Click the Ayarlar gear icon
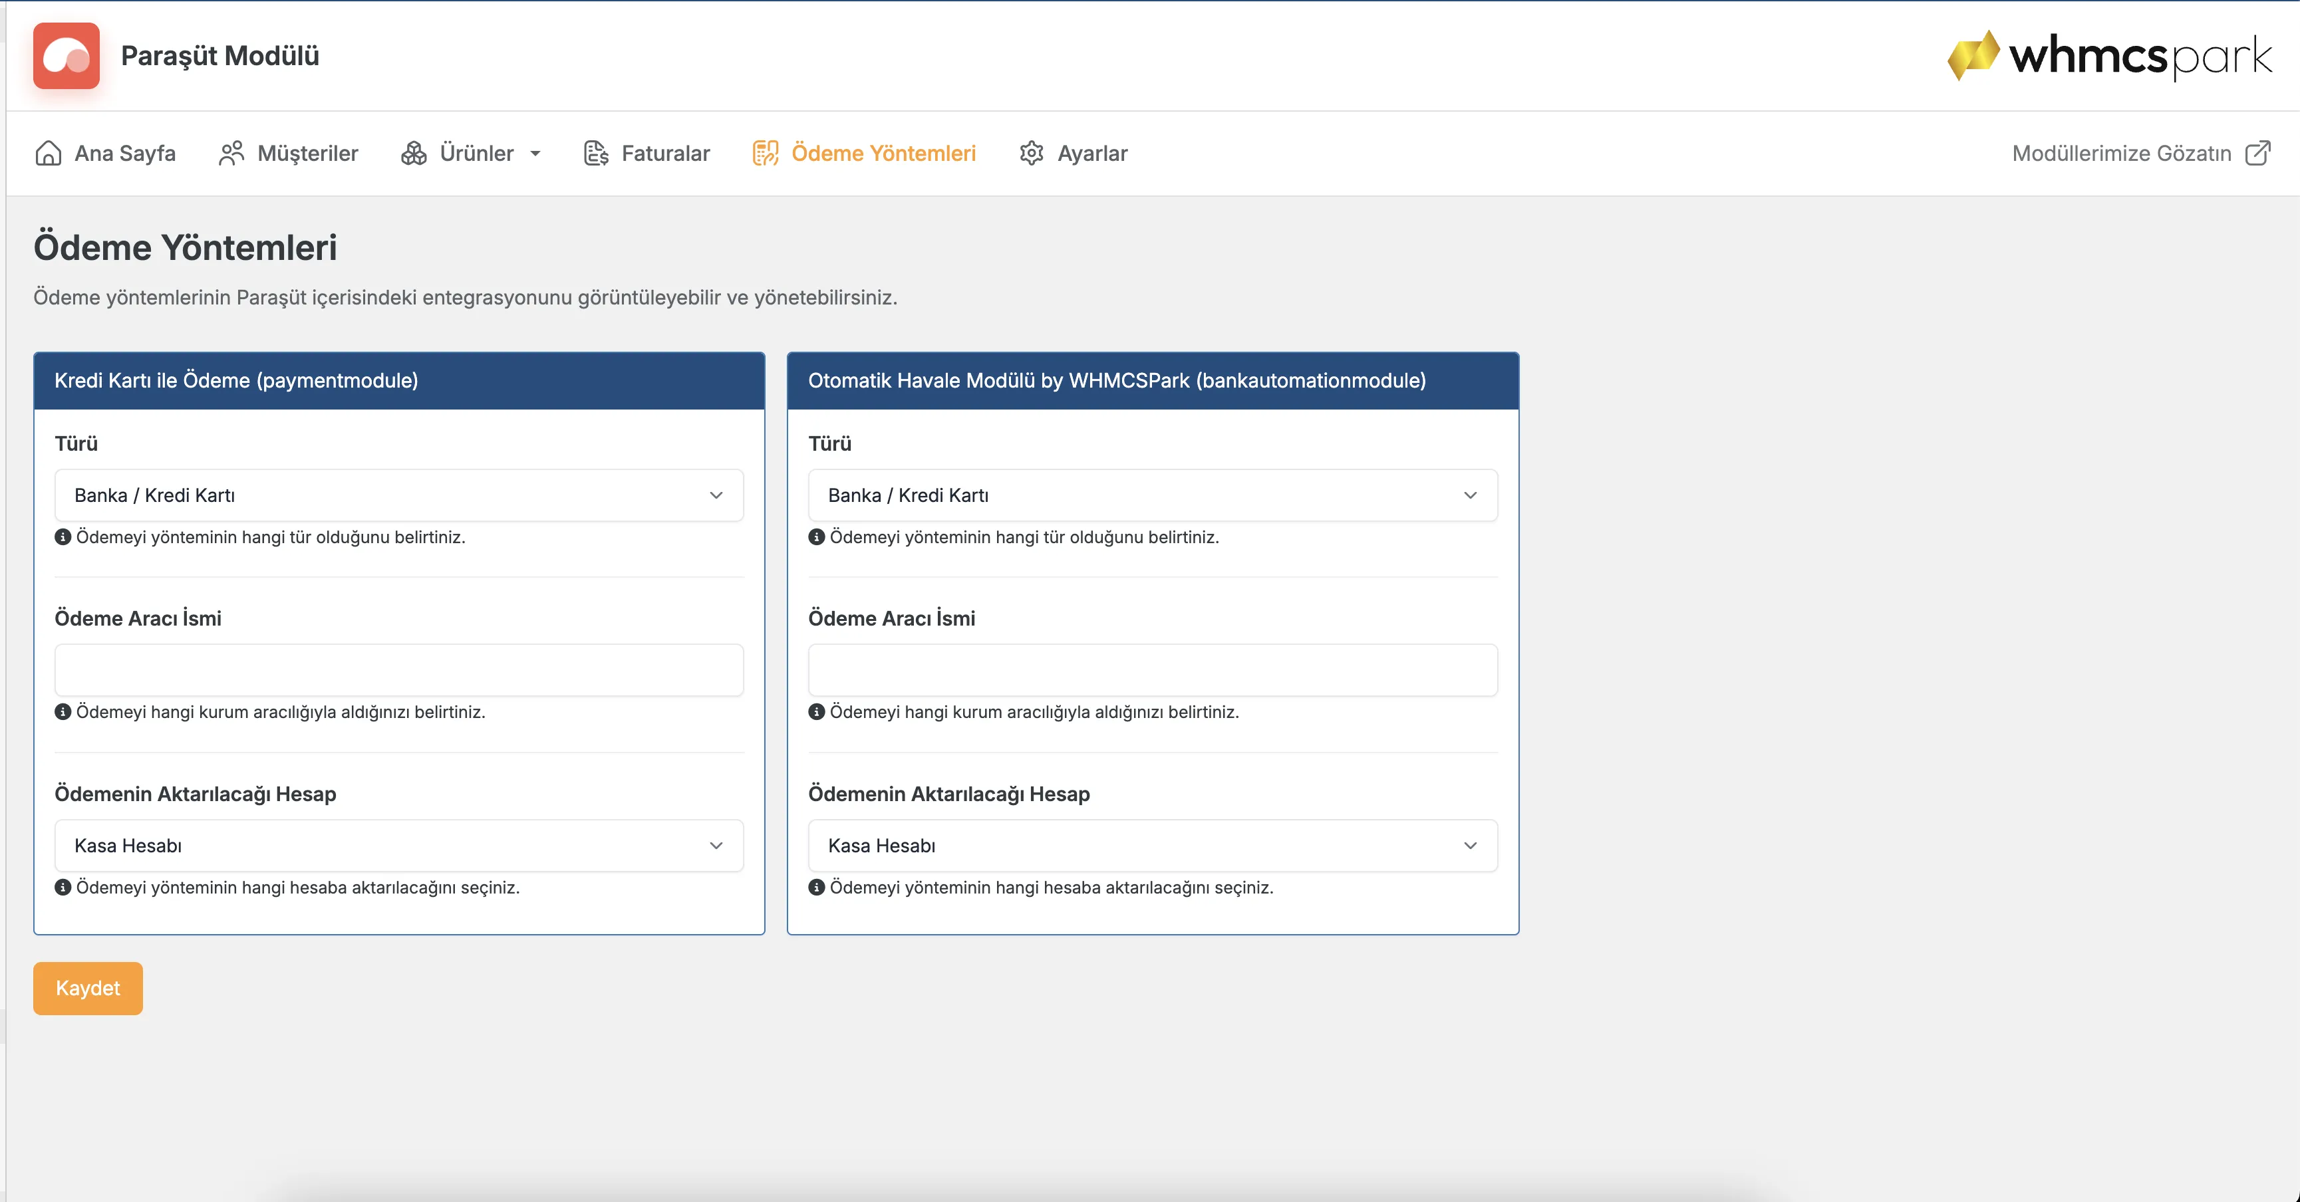Screen dimensions: 2300x1202 pyautogui.click(x=1031, y=154)
